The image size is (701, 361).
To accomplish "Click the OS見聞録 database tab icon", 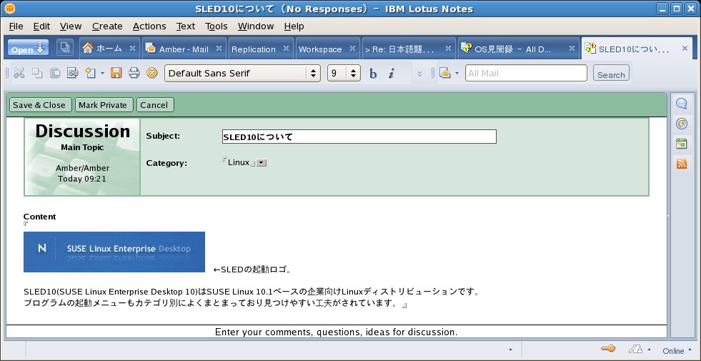I will [467, 48].
